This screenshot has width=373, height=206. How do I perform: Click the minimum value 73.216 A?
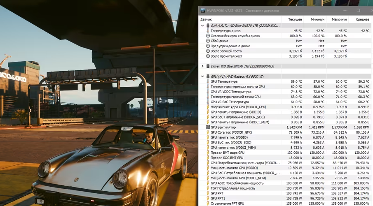[x=318, y=132]
